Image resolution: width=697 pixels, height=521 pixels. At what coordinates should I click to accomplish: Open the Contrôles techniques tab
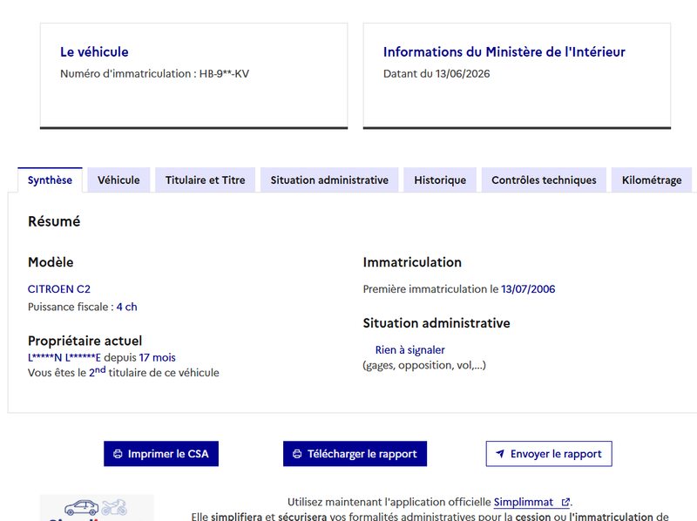click(544, 180)
